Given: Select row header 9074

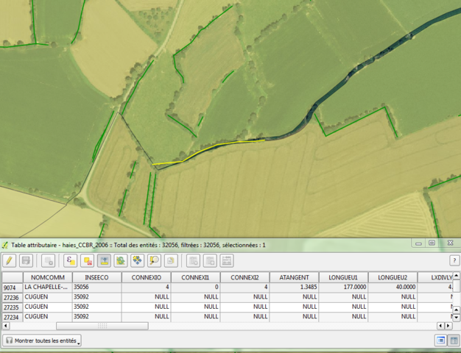Looking at the screenshot, I should click(x=12, y=288).
